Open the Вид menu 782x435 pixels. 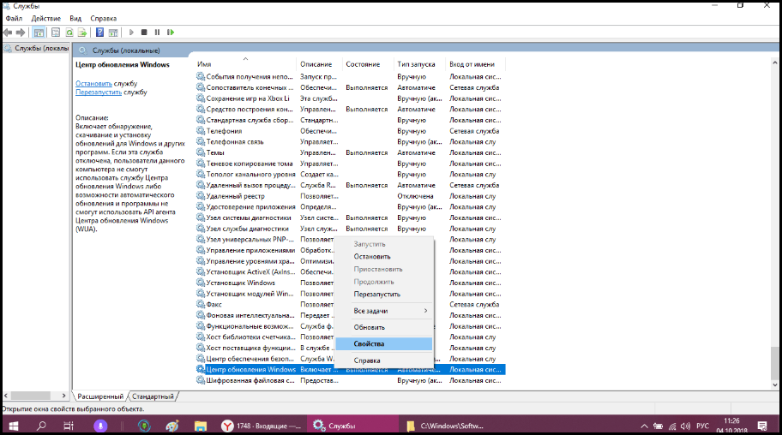[75, 19]
